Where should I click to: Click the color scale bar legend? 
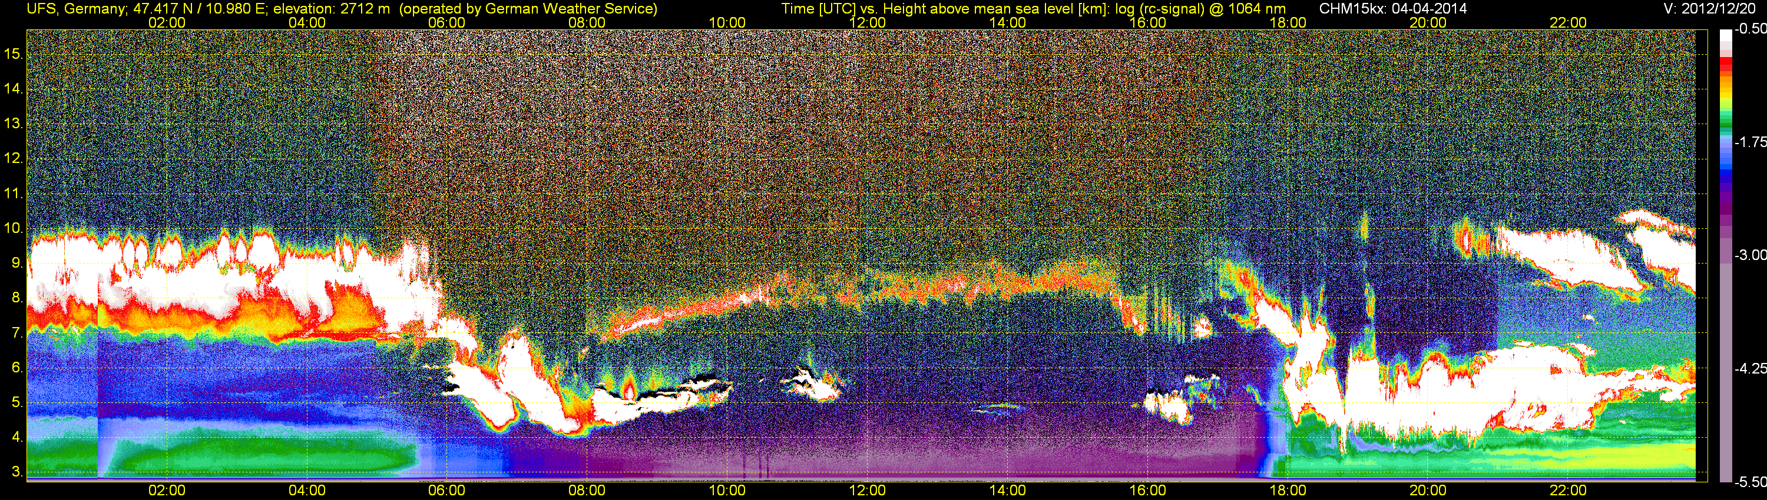(x=1725, y=255)
